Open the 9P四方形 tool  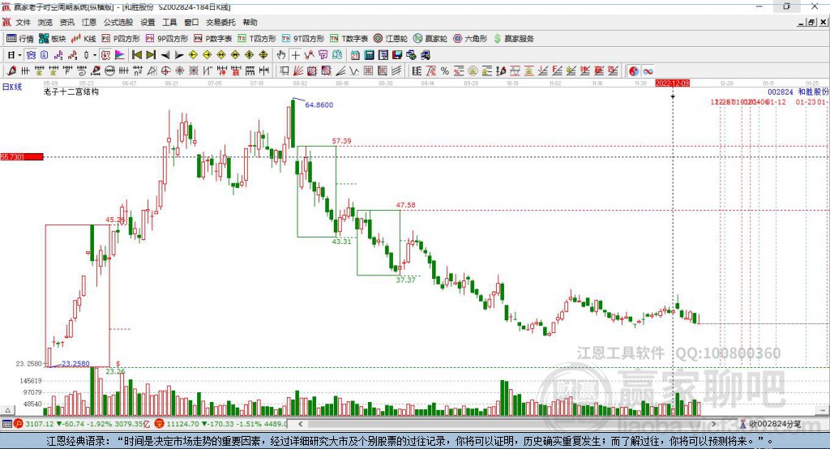167,39
